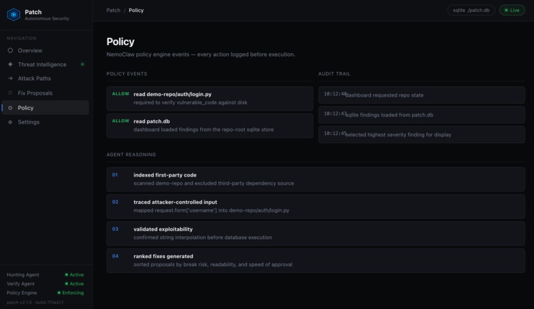The image size is (534, 309).
Task: Click step number 02
Action: click(115, 202)
